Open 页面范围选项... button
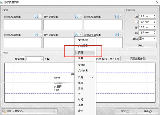Viewport: 160px width, 115px height. click(x=138, y=59)
